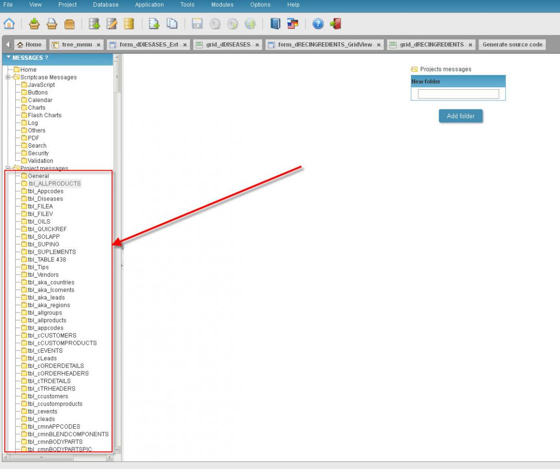Switch to the grid_dDISEASES tab
This screenshot has height=469, width=560.
coord(228,45)
